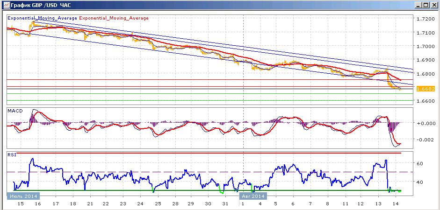Click date label 24 on time axis
The height and width of the screenshot is (210, 440).
click(x=141, y=204)
